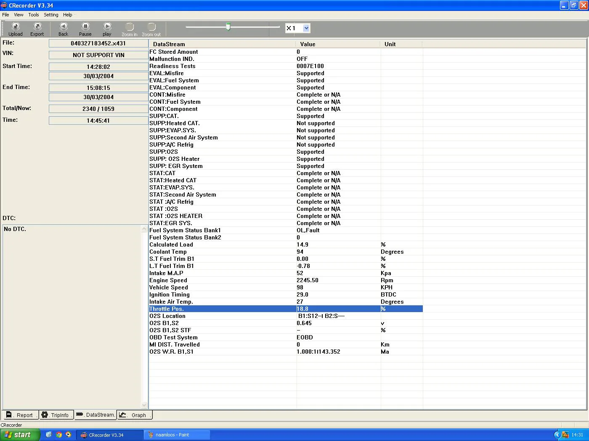Switch to the Graph tab
The image size is (589, 441).
point(134,415)
